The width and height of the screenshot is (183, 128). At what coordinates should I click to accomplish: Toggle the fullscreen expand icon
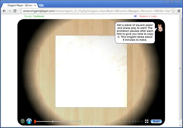pyautogui.click(x=147, y=121)
